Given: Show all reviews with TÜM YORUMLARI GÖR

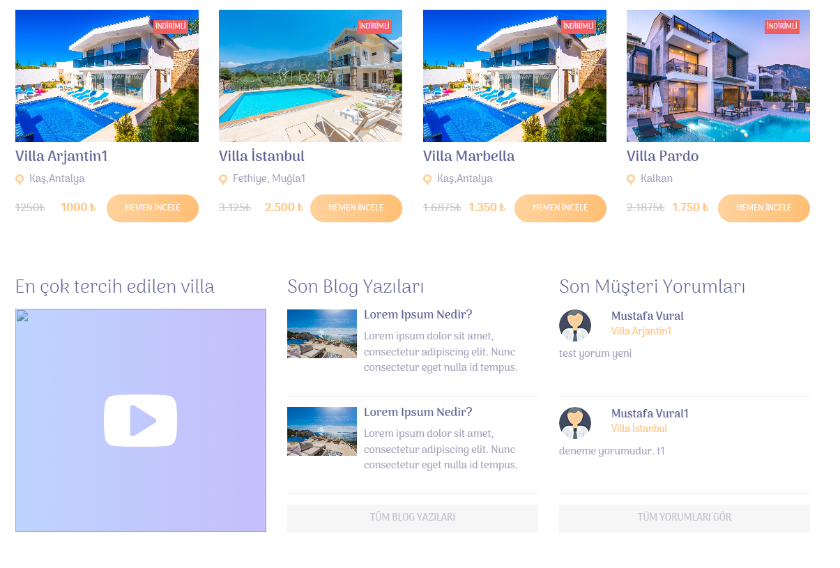Looking at the screenshot, I should (685, 518).
